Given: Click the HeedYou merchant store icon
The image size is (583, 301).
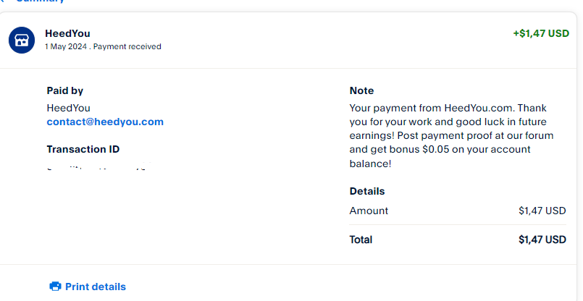Looking at the screenshot, I should point(22,40).
